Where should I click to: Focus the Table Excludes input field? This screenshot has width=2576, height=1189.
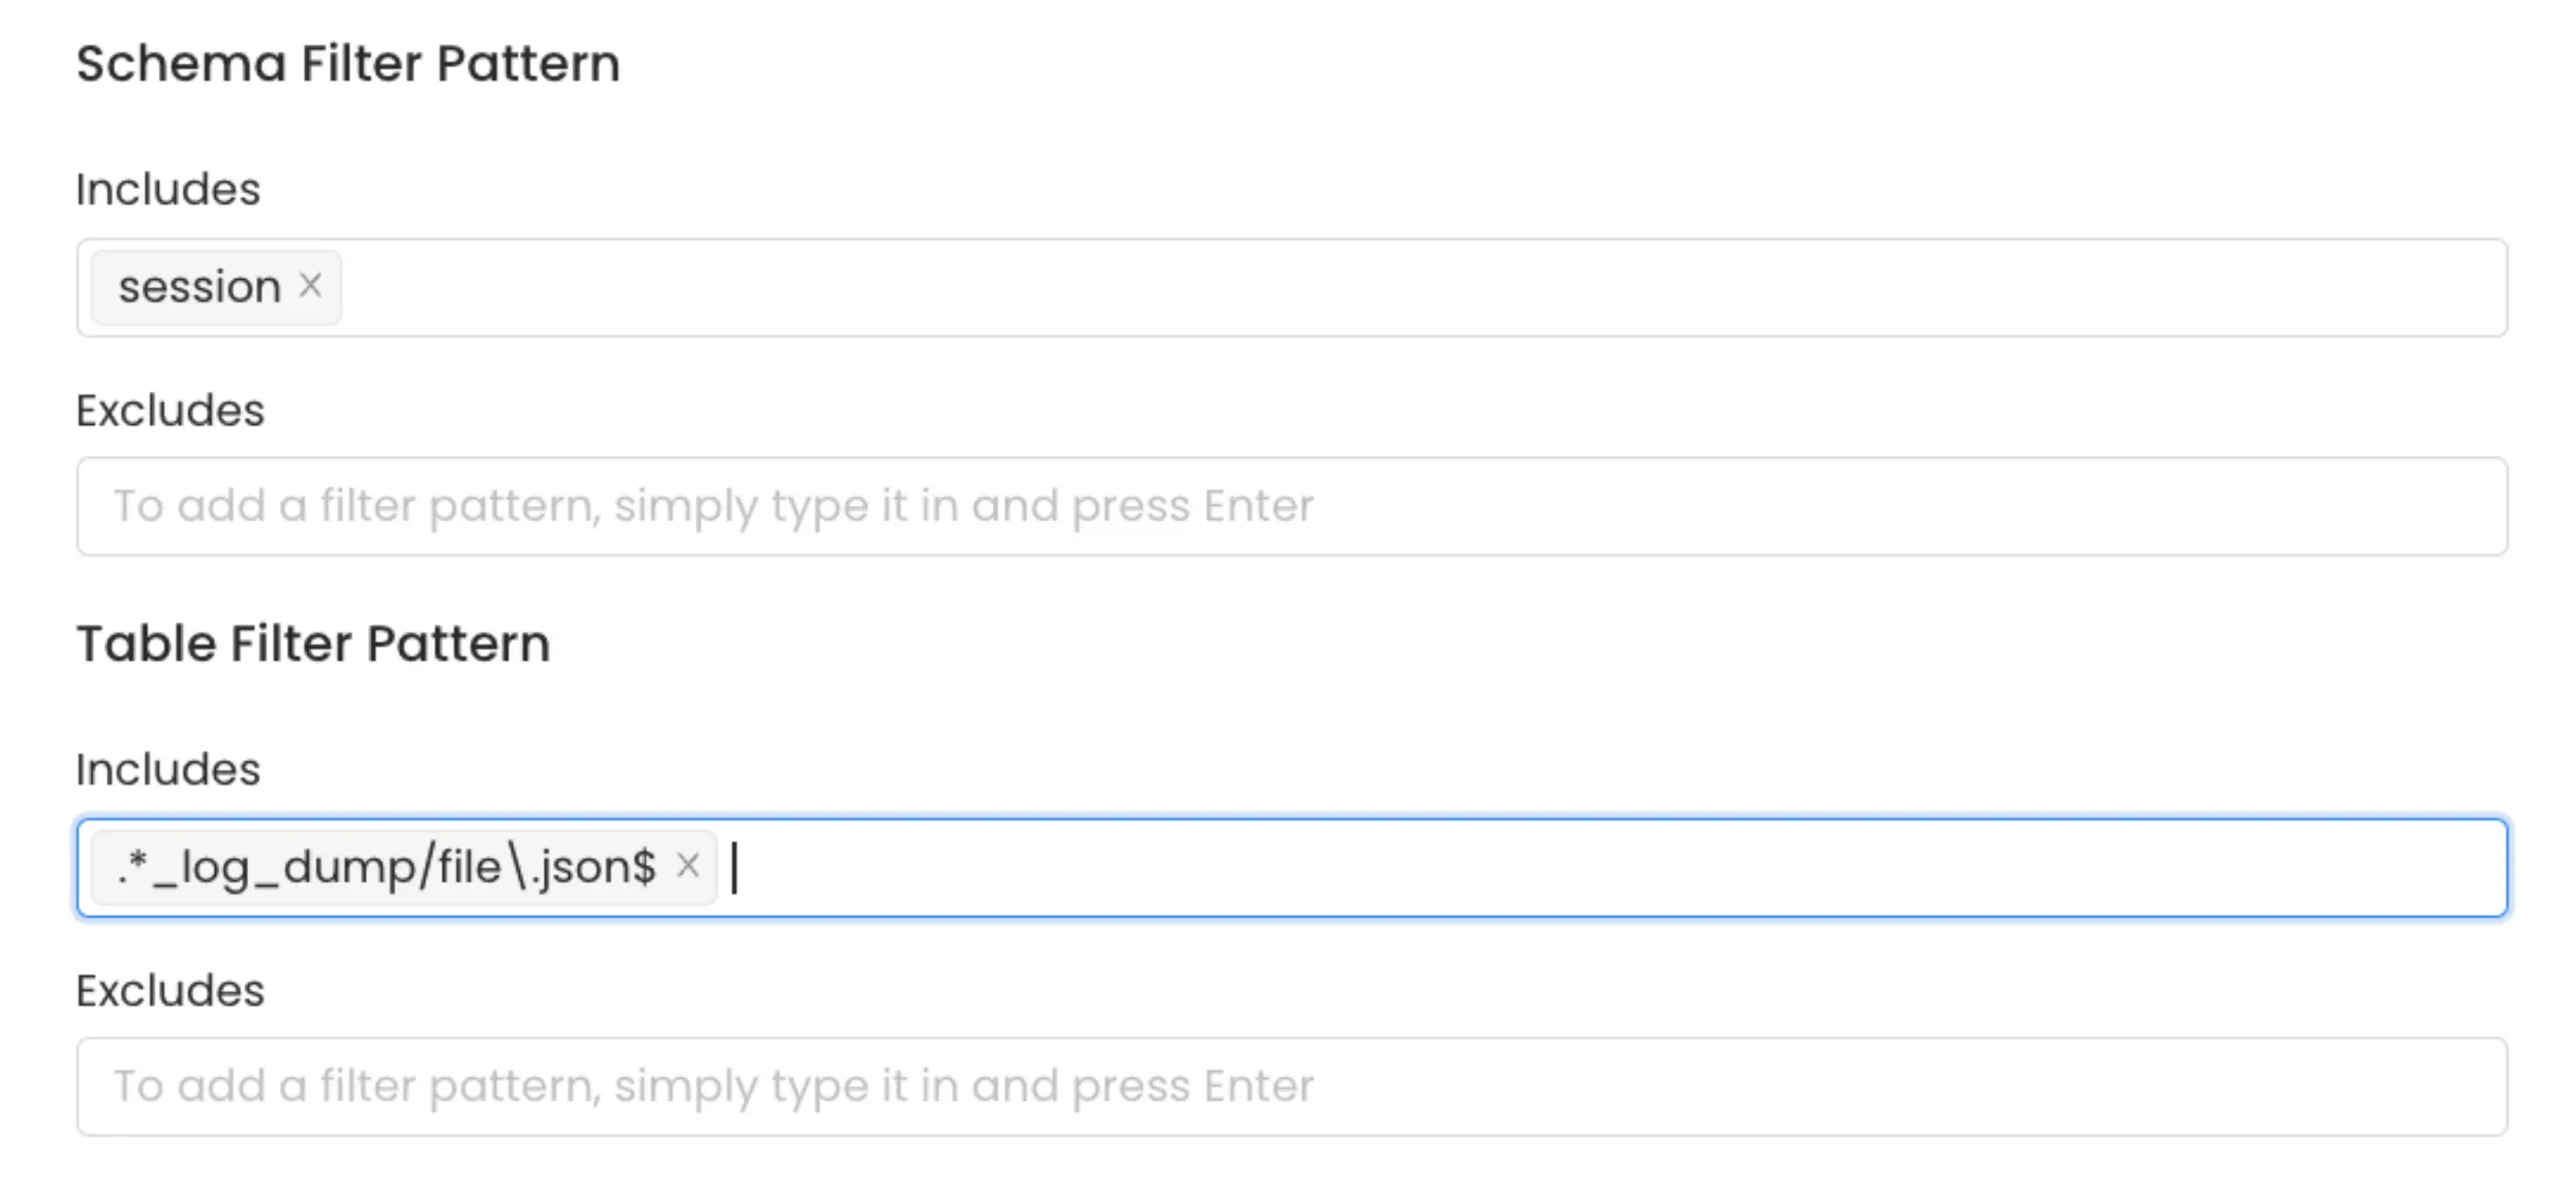click(x=1200, y=1086)
